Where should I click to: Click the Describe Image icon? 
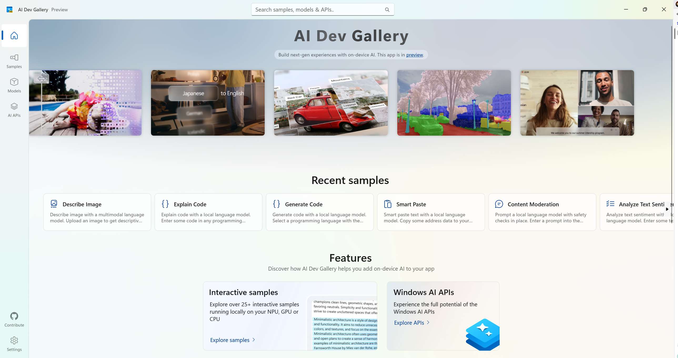click(x=54, y=204)
